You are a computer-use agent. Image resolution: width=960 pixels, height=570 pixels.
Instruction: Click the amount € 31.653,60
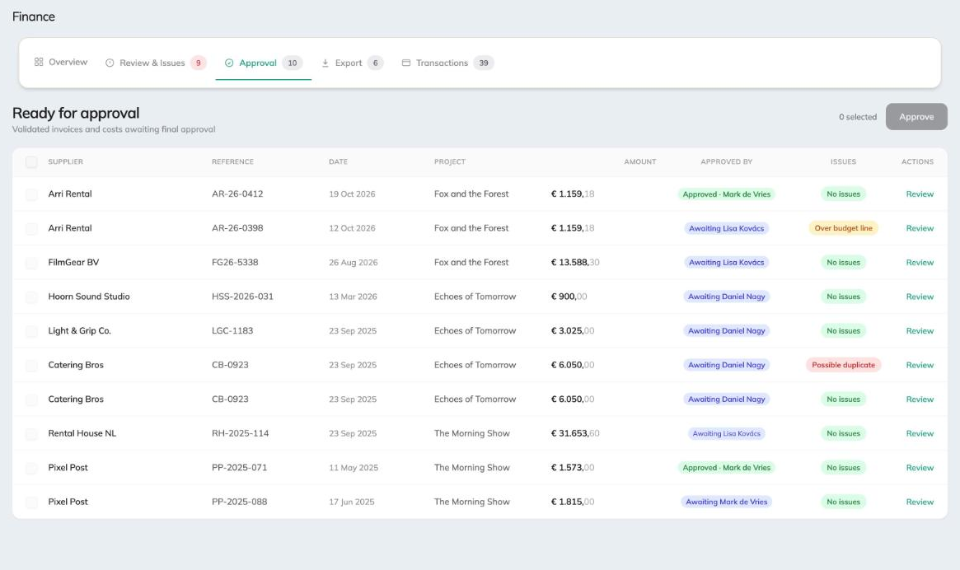tap(575, 433)
